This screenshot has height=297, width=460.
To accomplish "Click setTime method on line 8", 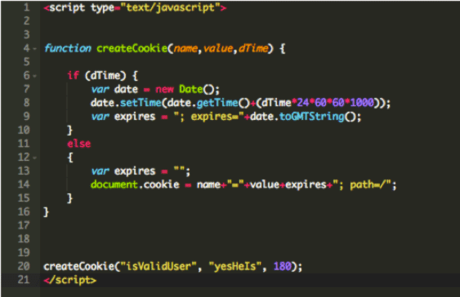I will (141, 103).
